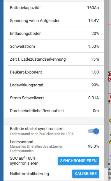The height and width of the screenshot is (181, 111).
Task: Click the 14.4V voltage value
Action: (x=94, y=21)
